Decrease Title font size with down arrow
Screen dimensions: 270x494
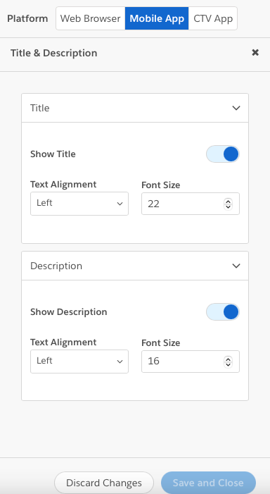tap(229, 206)
